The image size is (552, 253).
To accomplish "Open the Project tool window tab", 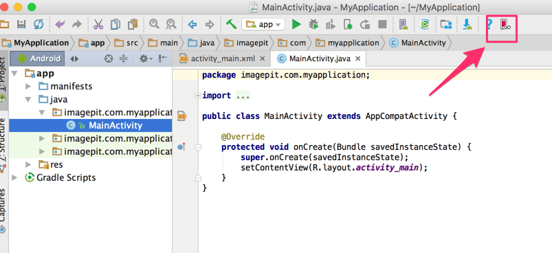I will [x=3, y=80].
